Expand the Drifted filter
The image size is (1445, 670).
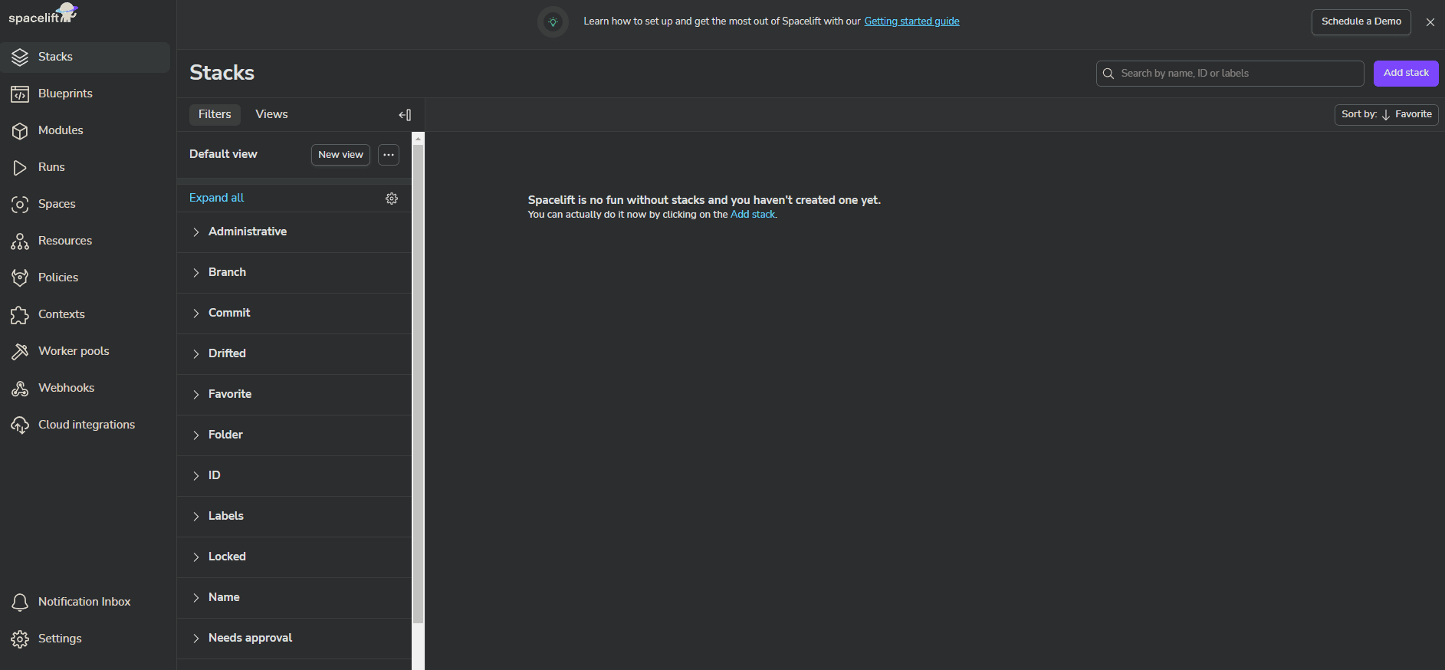point(294,353)
